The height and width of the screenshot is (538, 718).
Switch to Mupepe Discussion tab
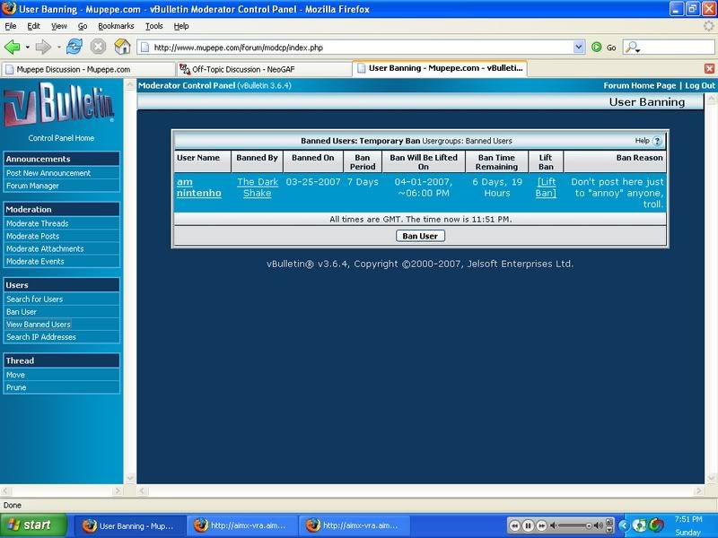pos(88,69)
